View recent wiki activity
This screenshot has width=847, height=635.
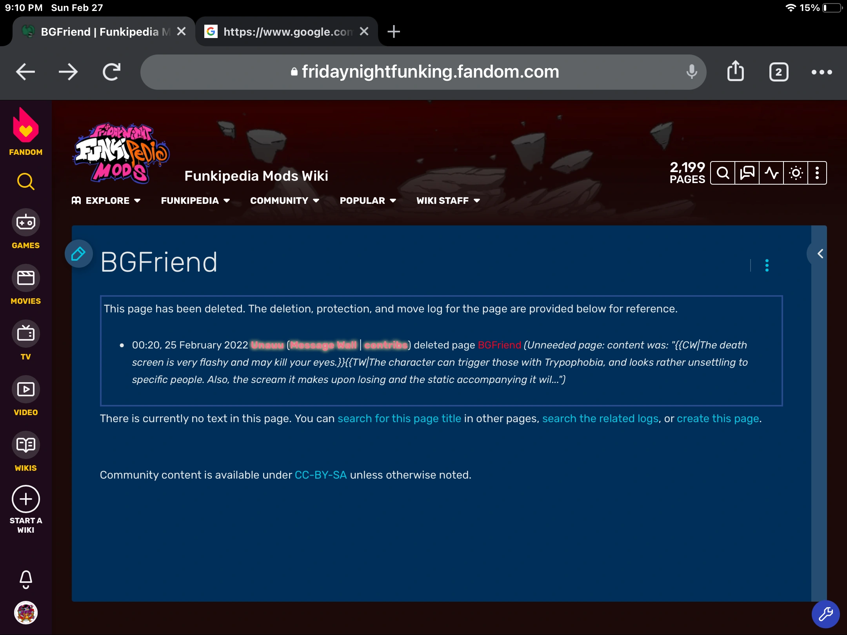tap(771, 172)
